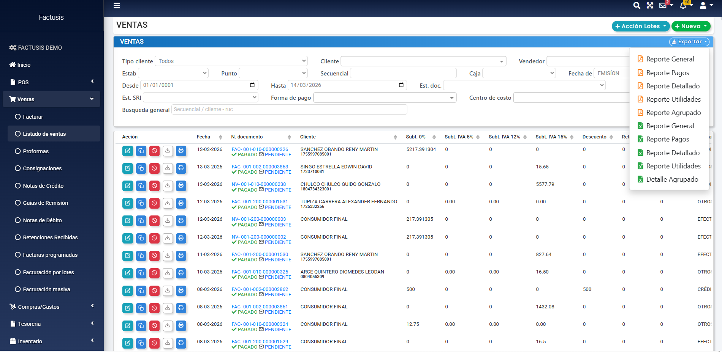722x352 pixels.
Task: Open invoice link FAC-001-010-000000325
Action: [x=260, y=272]
